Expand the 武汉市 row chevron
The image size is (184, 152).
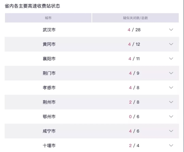[171, 30]
